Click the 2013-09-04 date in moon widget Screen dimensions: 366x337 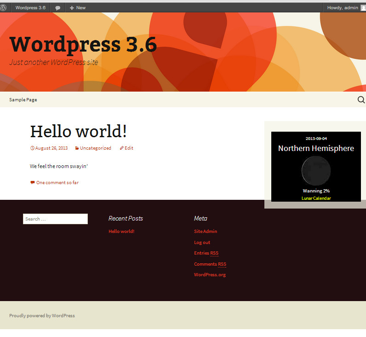point(316,139)
